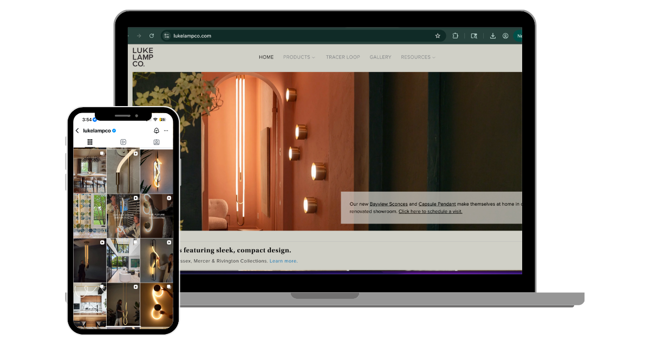Tap the back arrow on phone profile
Screen dimensions: 650x341
[77, 130]
